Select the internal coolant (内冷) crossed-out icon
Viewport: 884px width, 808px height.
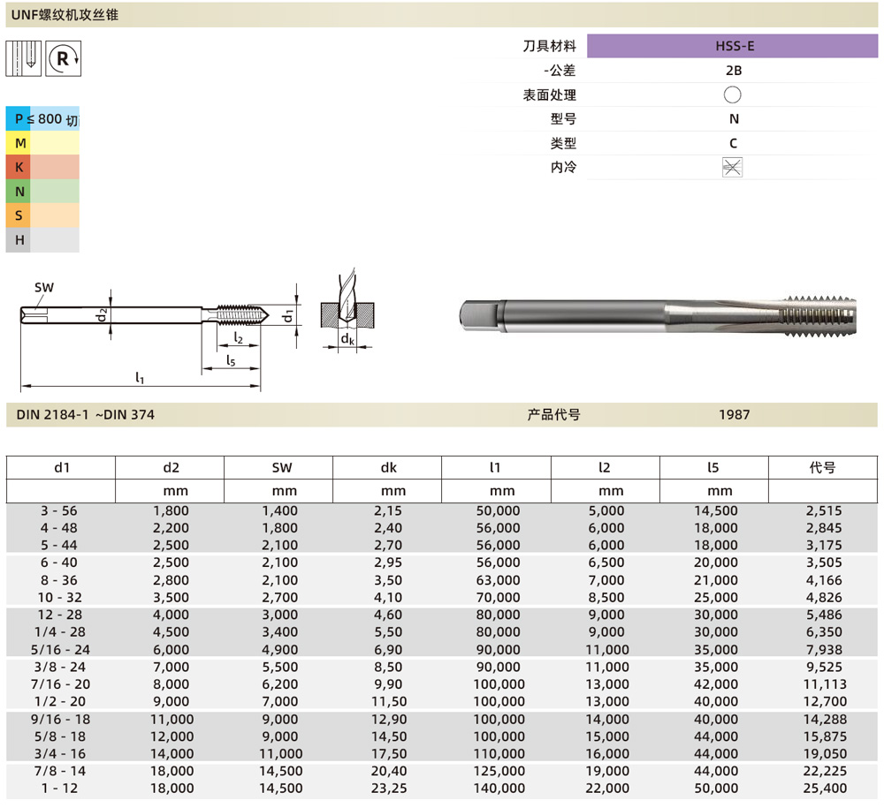(732, 166)
